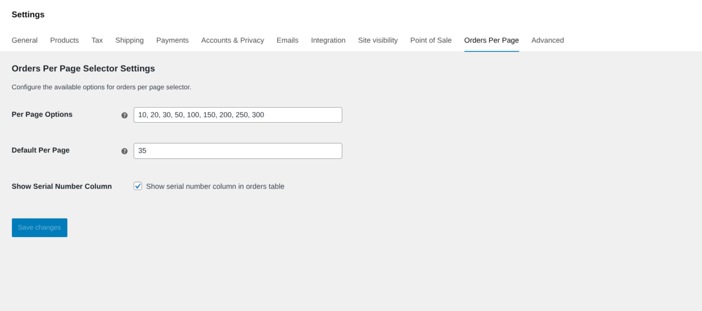
Task: Click 'Orders Per Page Selector Settings' heading
Action: (x=83, y=69)
